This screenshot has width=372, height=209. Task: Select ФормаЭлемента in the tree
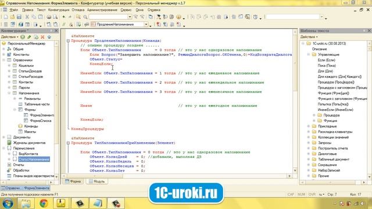[42, 115]
